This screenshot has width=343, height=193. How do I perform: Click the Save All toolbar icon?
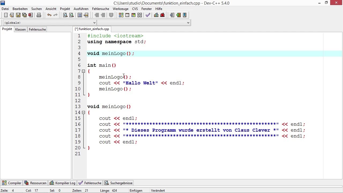tap(24, 15)
